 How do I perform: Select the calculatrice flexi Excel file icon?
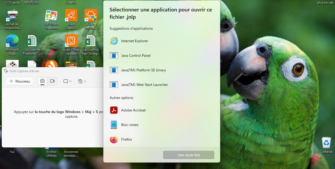(91, 45)
